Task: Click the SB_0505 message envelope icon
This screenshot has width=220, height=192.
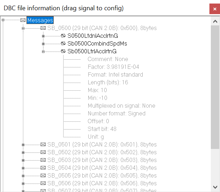Action: pyautogui.click(x=43, y=176)
